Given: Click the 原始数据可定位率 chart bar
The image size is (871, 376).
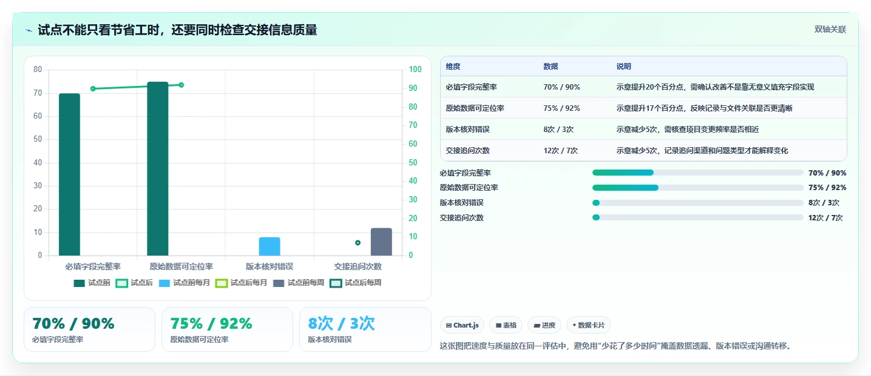Looking at the screenshot, I should click(158, 169).
